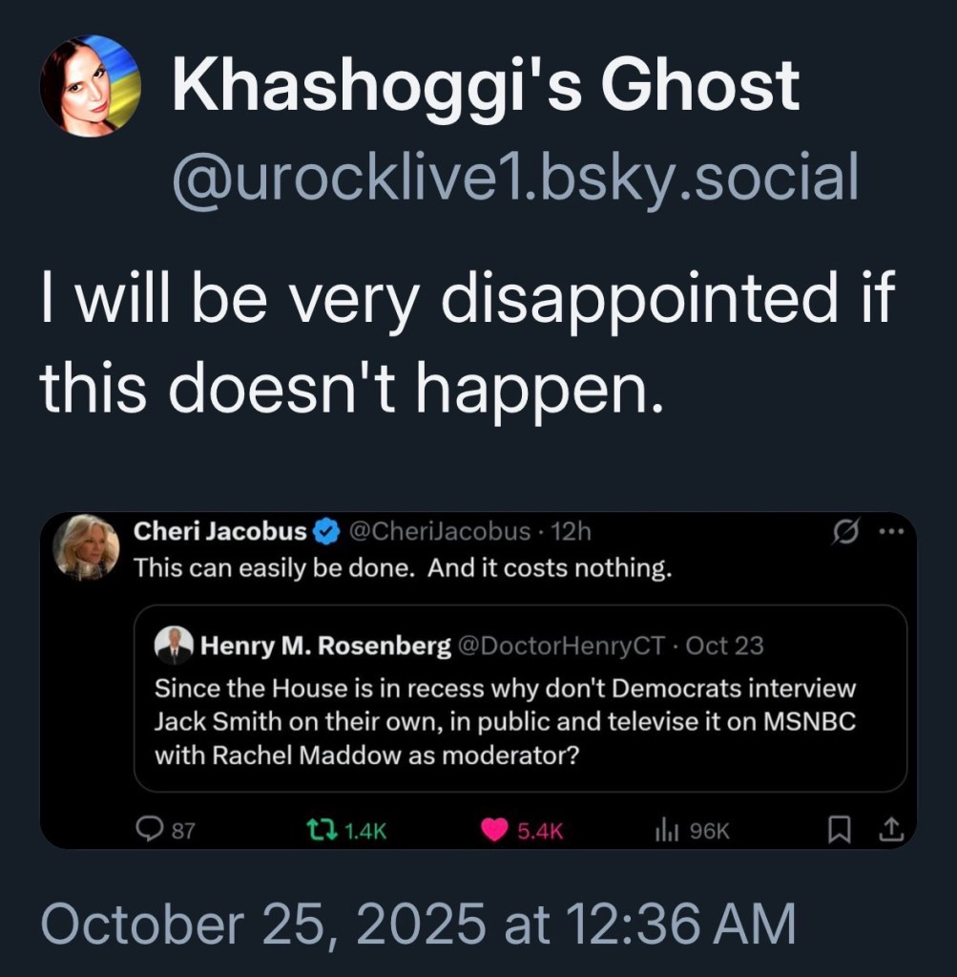Open the @DoctorHenryCT handle

point(561,646)
